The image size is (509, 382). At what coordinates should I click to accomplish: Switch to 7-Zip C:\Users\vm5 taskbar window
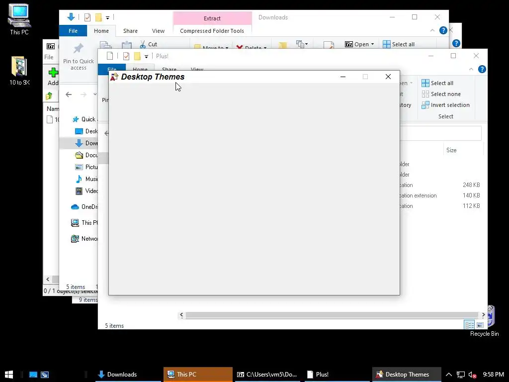267,375
